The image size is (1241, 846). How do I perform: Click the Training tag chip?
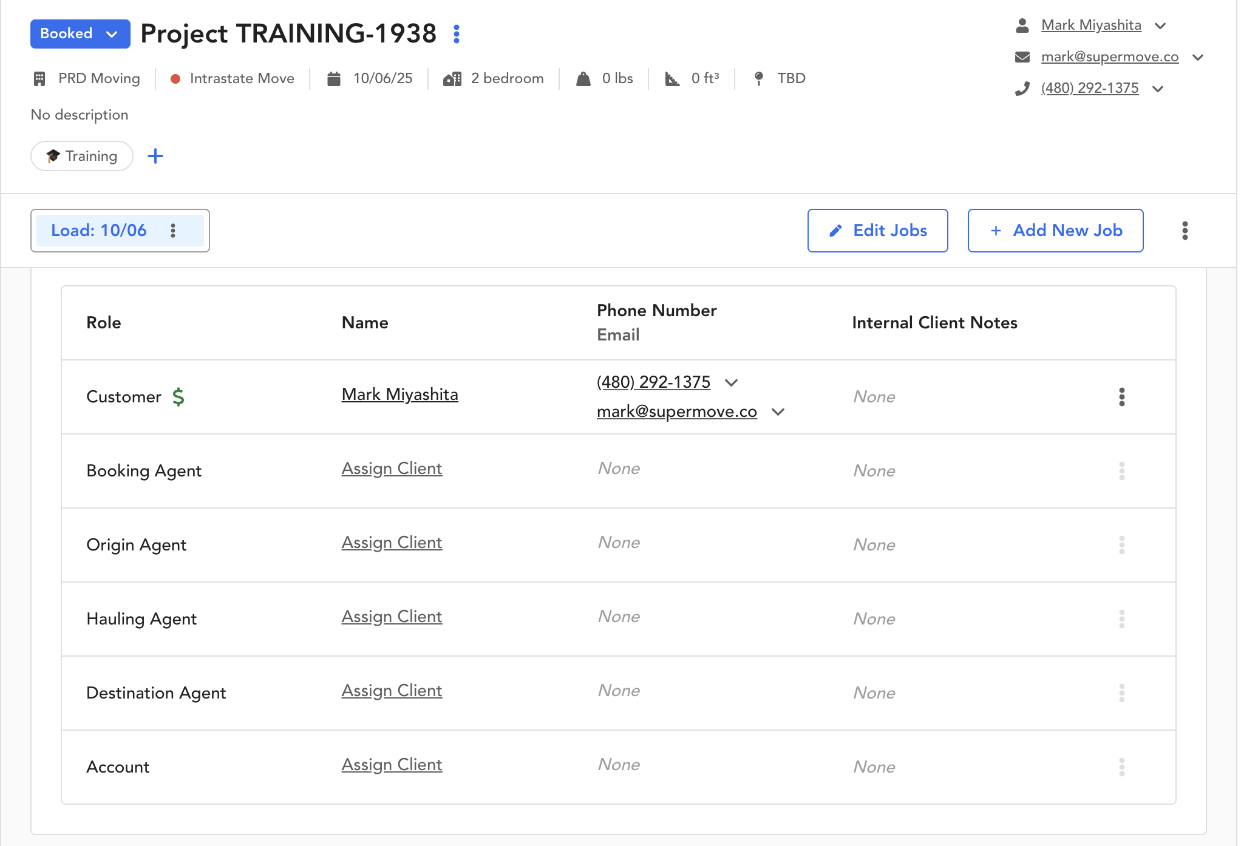point(82,156)
